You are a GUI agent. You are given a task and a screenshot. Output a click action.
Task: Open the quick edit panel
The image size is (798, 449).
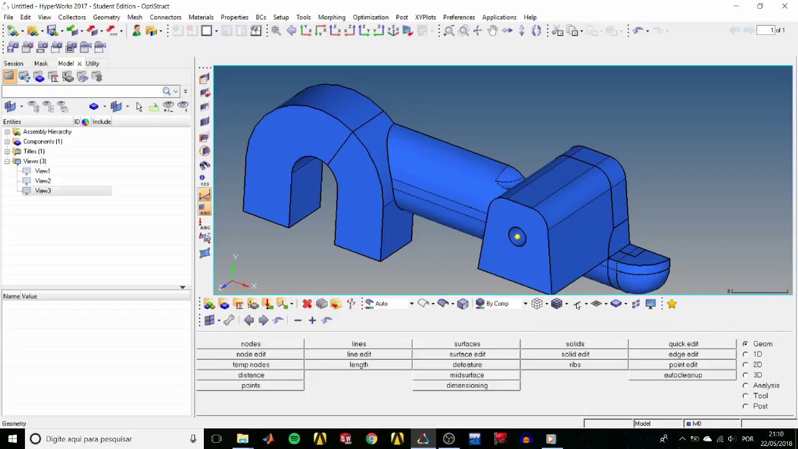683,344
